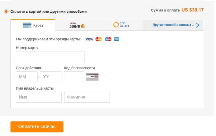The width and height of the screenshot is (216, 136).
Task: Click the Оплатить сейчас button
Action: click(x=37, y=127)
